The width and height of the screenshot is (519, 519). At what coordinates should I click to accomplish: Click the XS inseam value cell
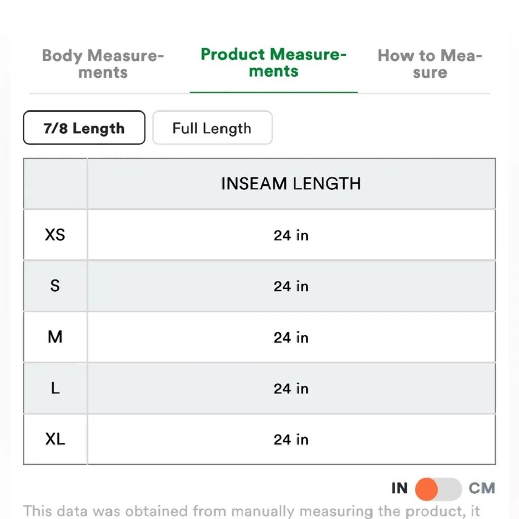click(291, 235)
